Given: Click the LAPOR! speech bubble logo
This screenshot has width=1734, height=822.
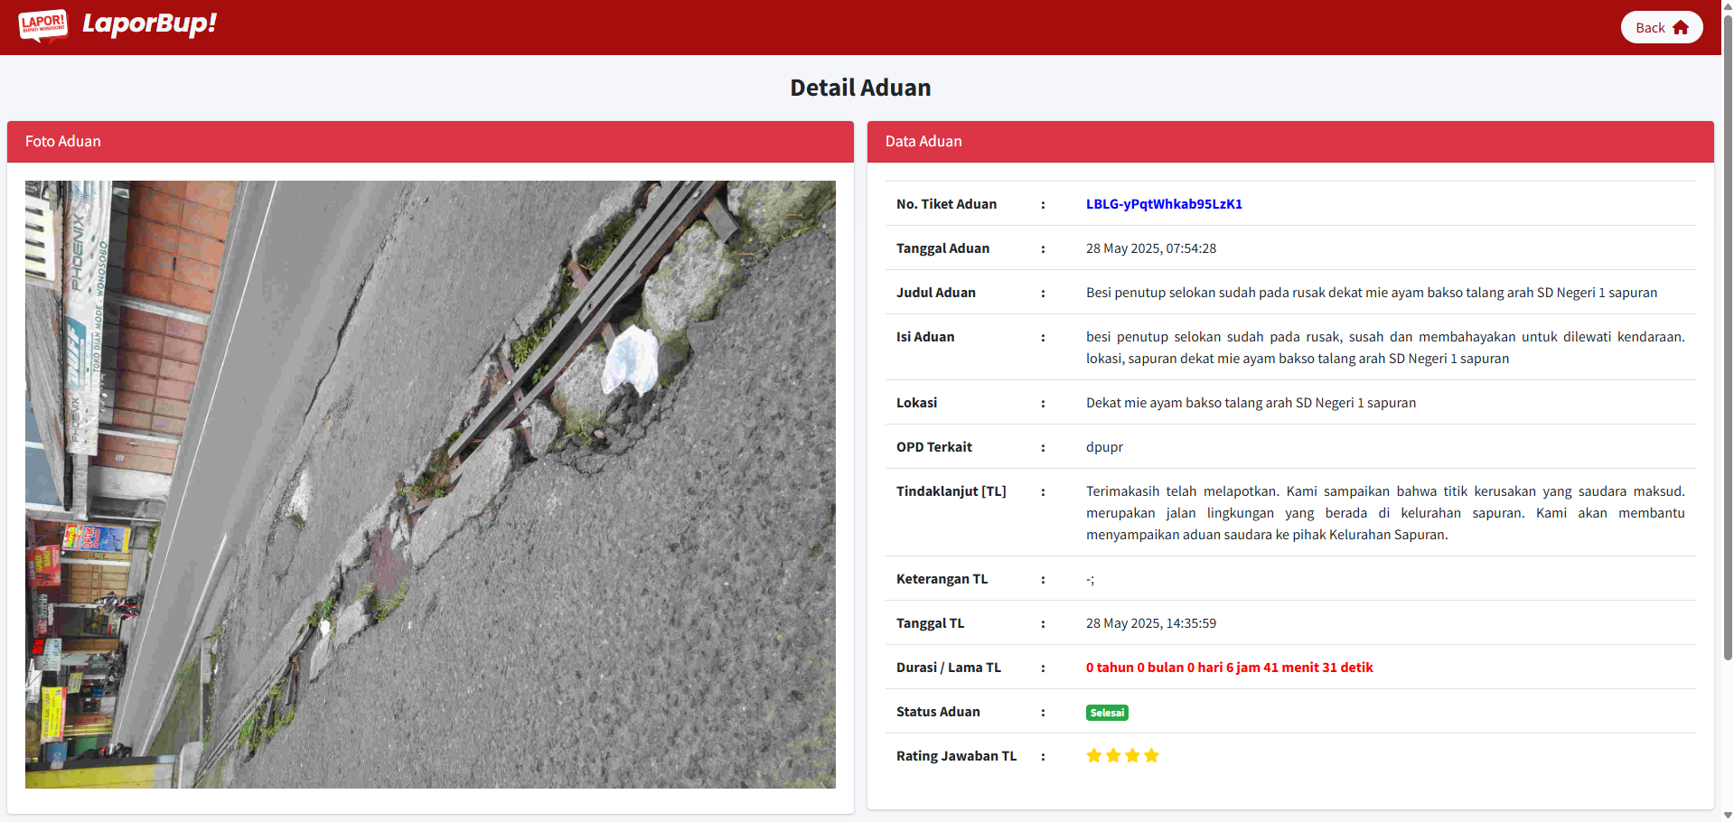Looking at the screenshot, I should pyautogui.click(x=42, y=25).
